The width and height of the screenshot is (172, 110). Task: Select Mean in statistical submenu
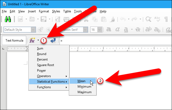(x=83, y=81)
